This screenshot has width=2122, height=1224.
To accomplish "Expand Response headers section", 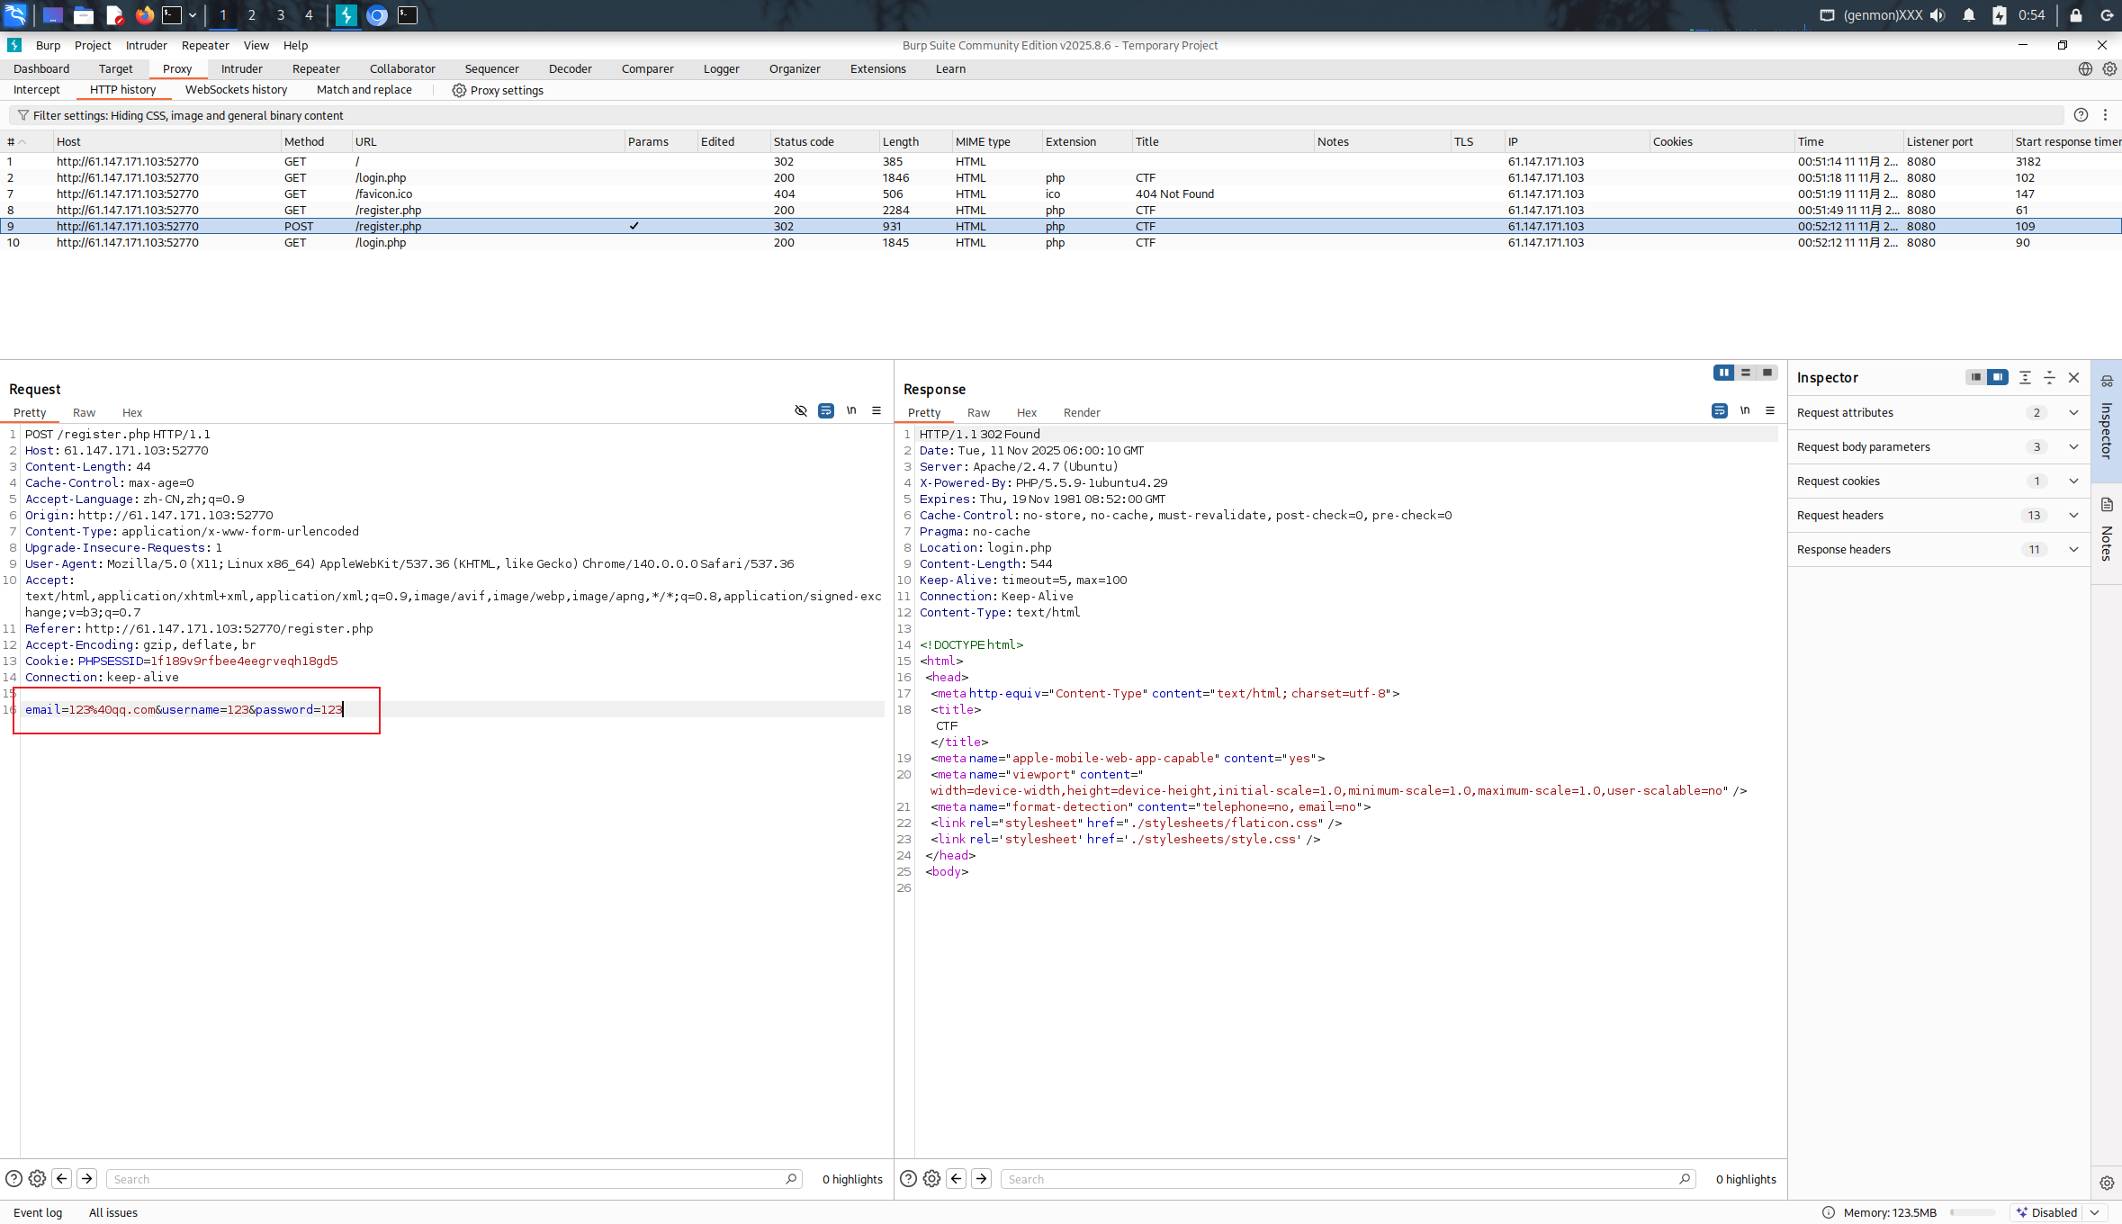I will click(2073, 550).
